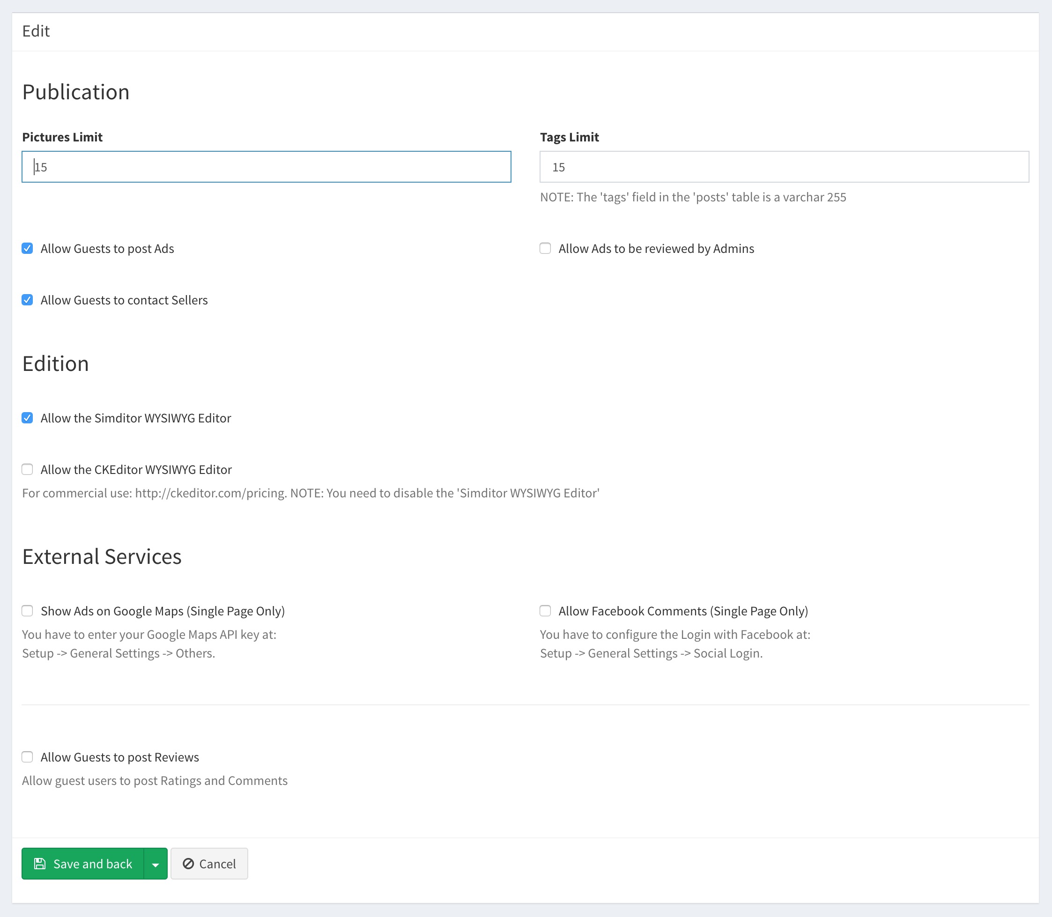
Task: Disable the Simditor WYSIWYG Editor checkbox
Action: (28, 418)
